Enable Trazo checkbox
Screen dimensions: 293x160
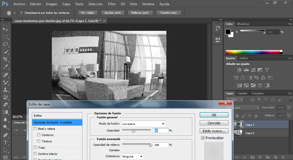coord(35,147)
